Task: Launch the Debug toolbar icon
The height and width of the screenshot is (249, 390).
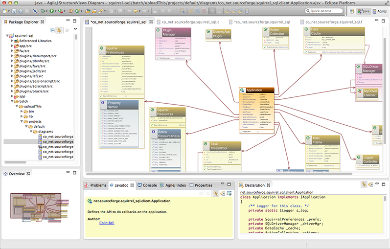Action: click(43, 11)
